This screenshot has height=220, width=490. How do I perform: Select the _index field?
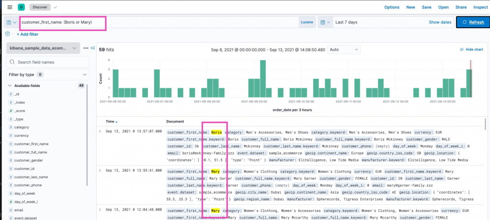pos(19,102)
